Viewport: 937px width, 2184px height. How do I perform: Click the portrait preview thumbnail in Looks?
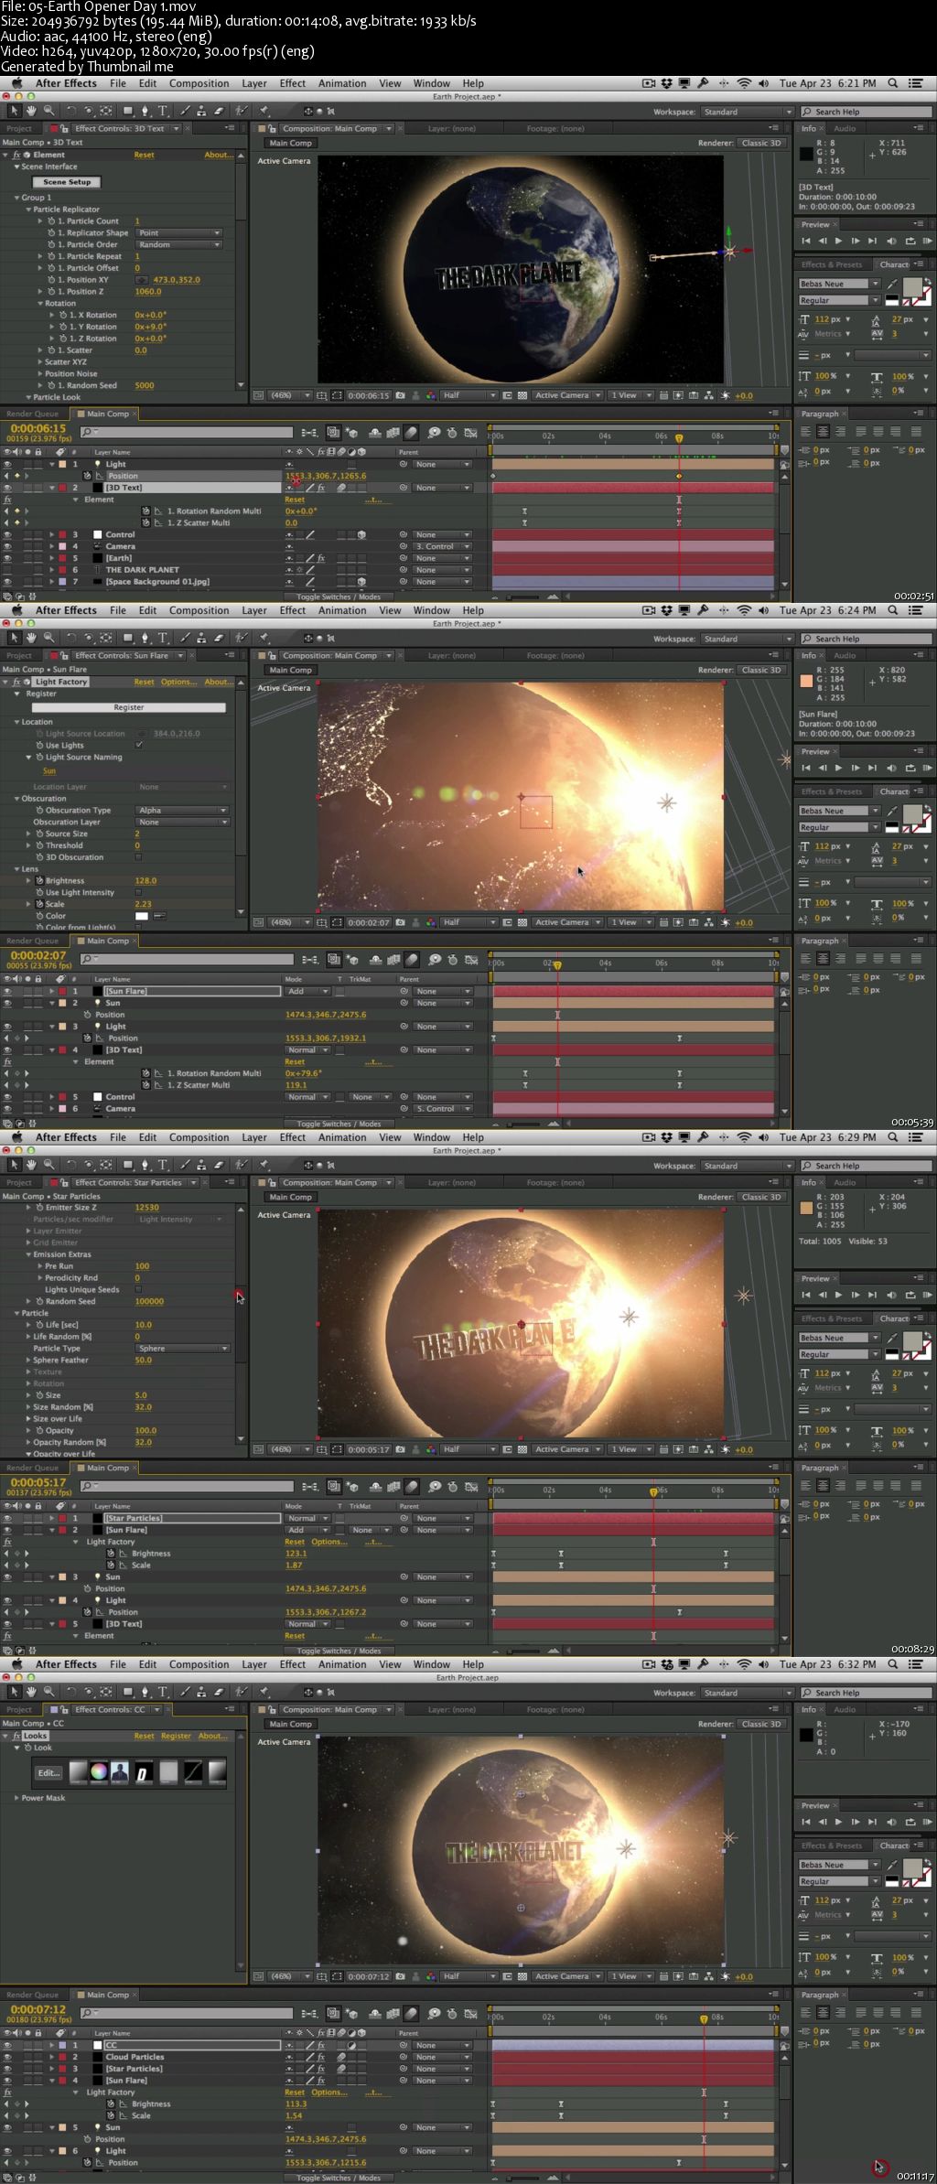tap(120, 1772)
